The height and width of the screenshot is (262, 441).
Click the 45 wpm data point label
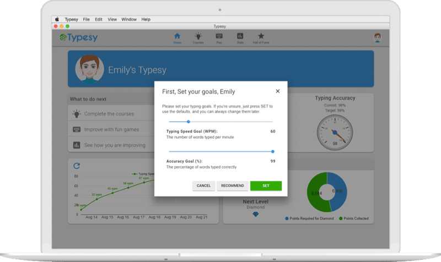coord(112,188)
